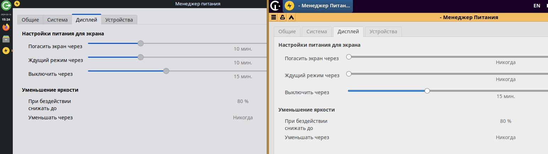548x154 pixels.
Task: Open the 'Общие' tab in the dark-titled window
Action: (30, 20)
